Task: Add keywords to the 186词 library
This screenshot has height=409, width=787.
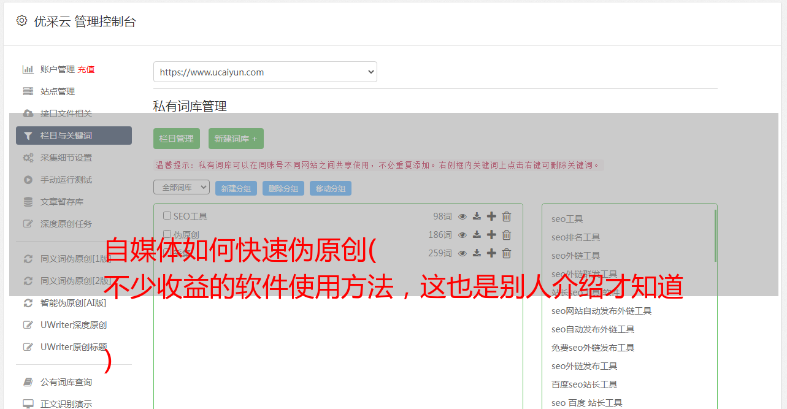Action: coord(491,235)
